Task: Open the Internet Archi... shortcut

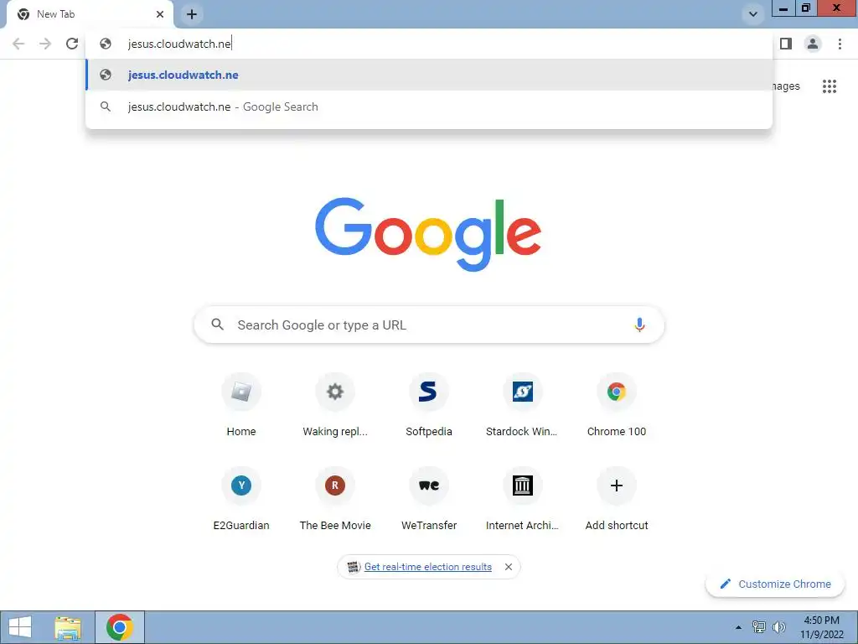Action: 523,500
